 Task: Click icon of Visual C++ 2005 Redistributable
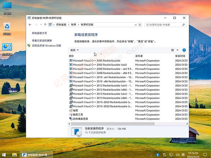(71, 61)
